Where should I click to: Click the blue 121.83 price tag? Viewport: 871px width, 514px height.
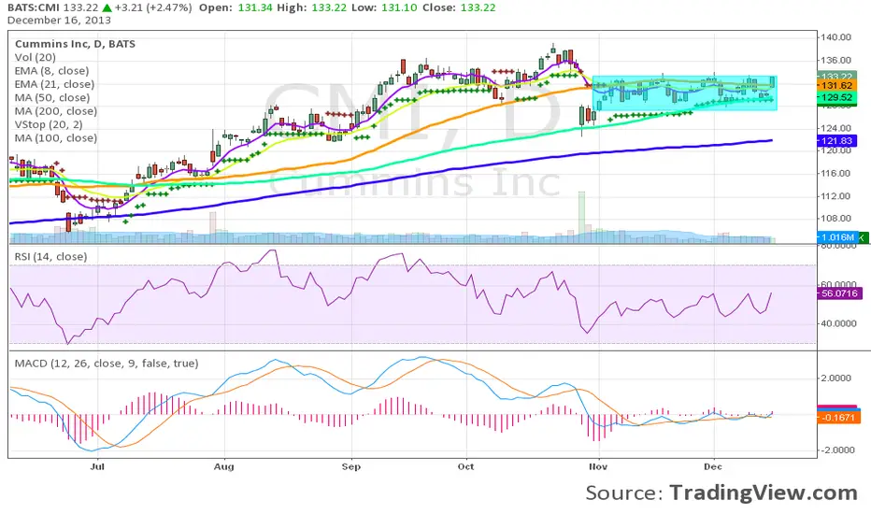click(836, 141)
